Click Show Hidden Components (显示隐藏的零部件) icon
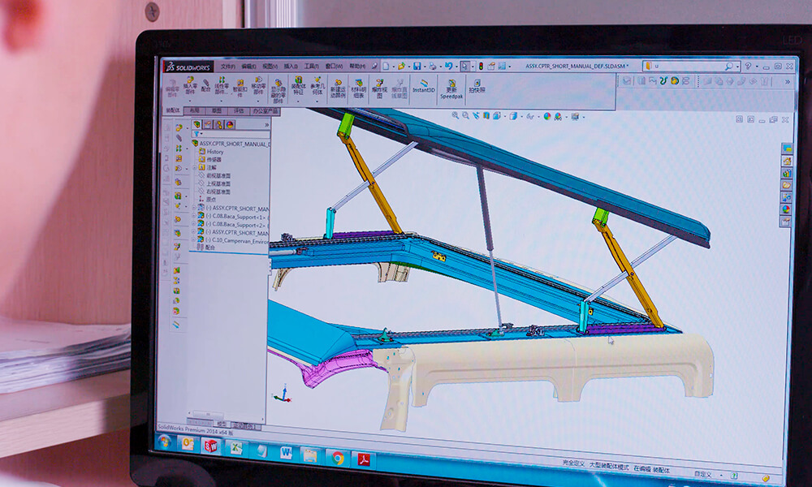 (278, 83)
